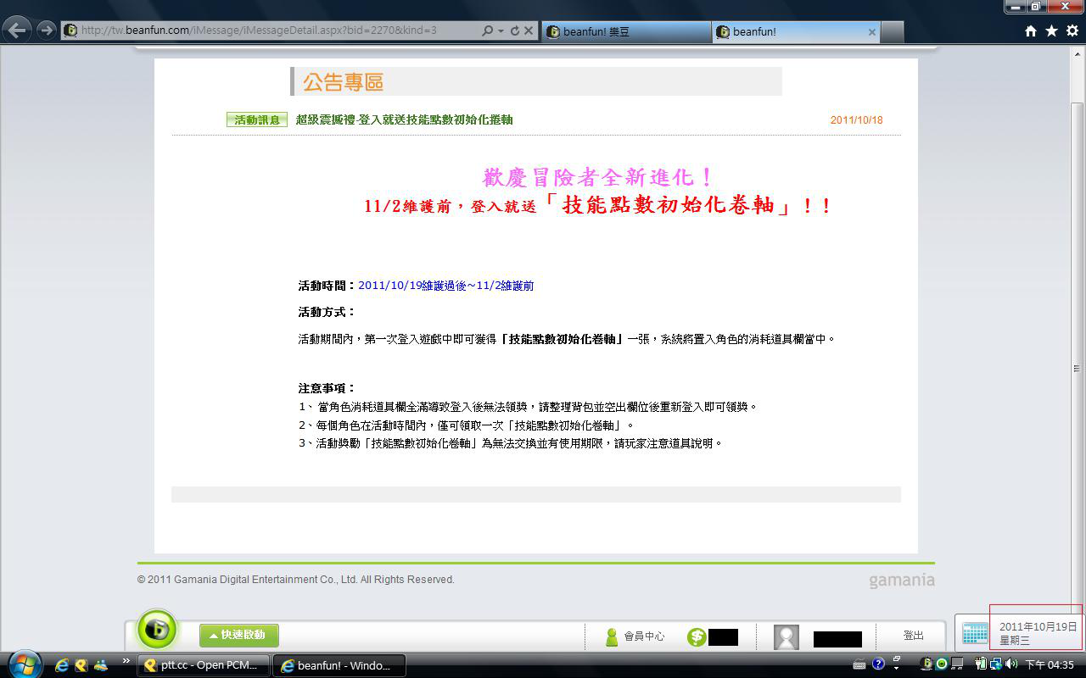The image size is (1086, 678).
Task: Open the calendar icon in bottom bar
Action: pos(975,633)
